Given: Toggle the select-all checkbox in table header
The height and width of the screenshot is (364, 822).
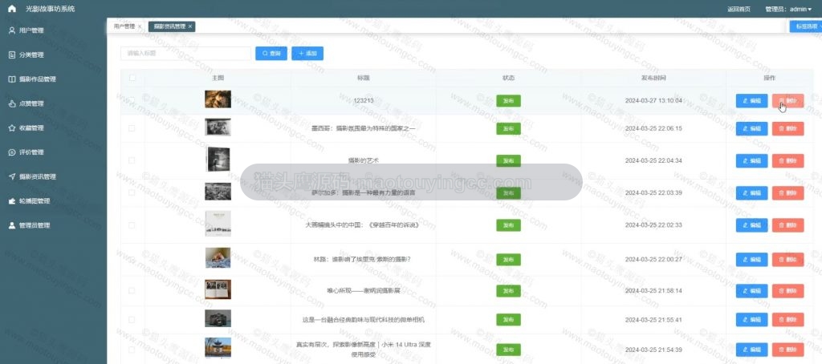Looking at the screenshot, I should point(132,78).
